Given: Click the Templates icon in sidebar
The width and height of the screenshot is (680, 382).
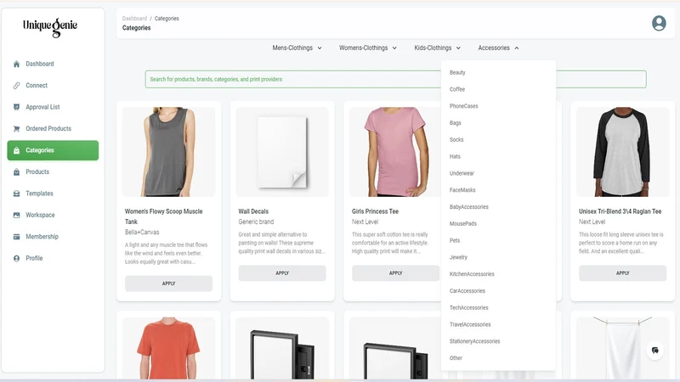Looking at the screenshot, I should pos(16,194).
